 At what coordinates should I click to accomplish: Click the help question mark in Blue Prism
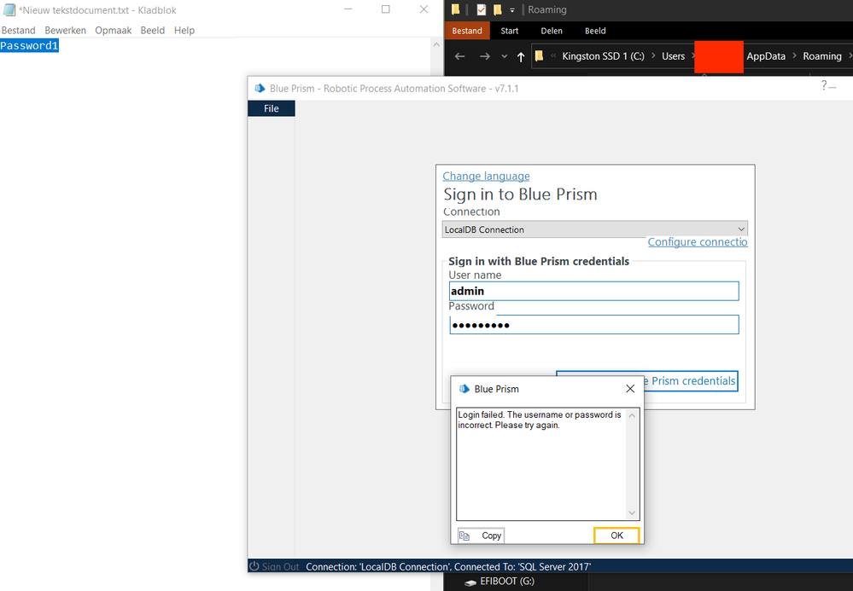[824, 85]
